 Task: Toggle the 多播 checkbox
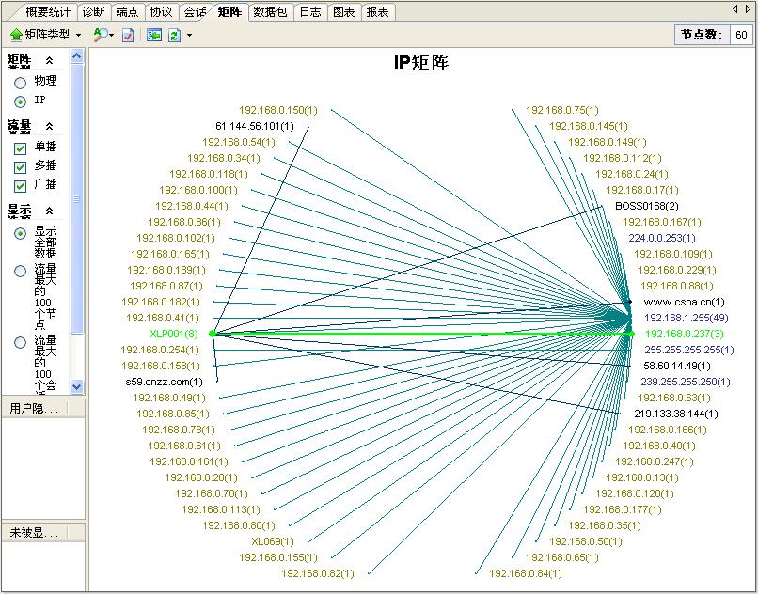point(20,167)
